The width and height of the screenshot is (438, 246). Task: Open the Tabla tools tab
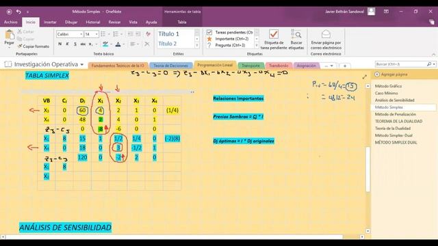[182, 22]
